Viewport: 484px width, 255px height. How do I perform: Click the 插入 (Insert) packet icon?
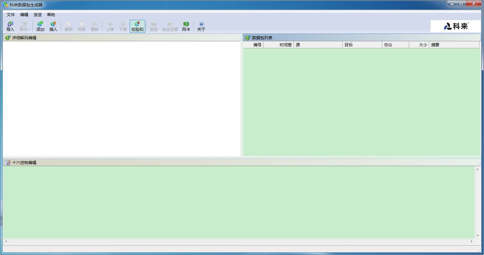[53, 26]
